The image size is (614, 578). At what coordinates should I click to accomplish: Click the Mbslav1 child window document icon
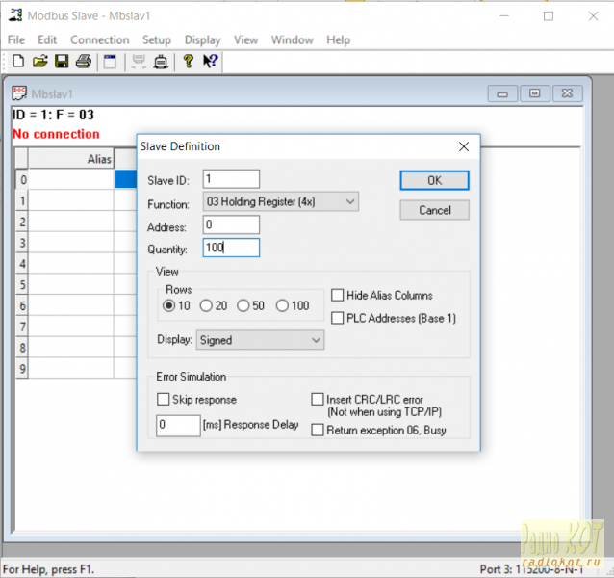coord(19,93)
